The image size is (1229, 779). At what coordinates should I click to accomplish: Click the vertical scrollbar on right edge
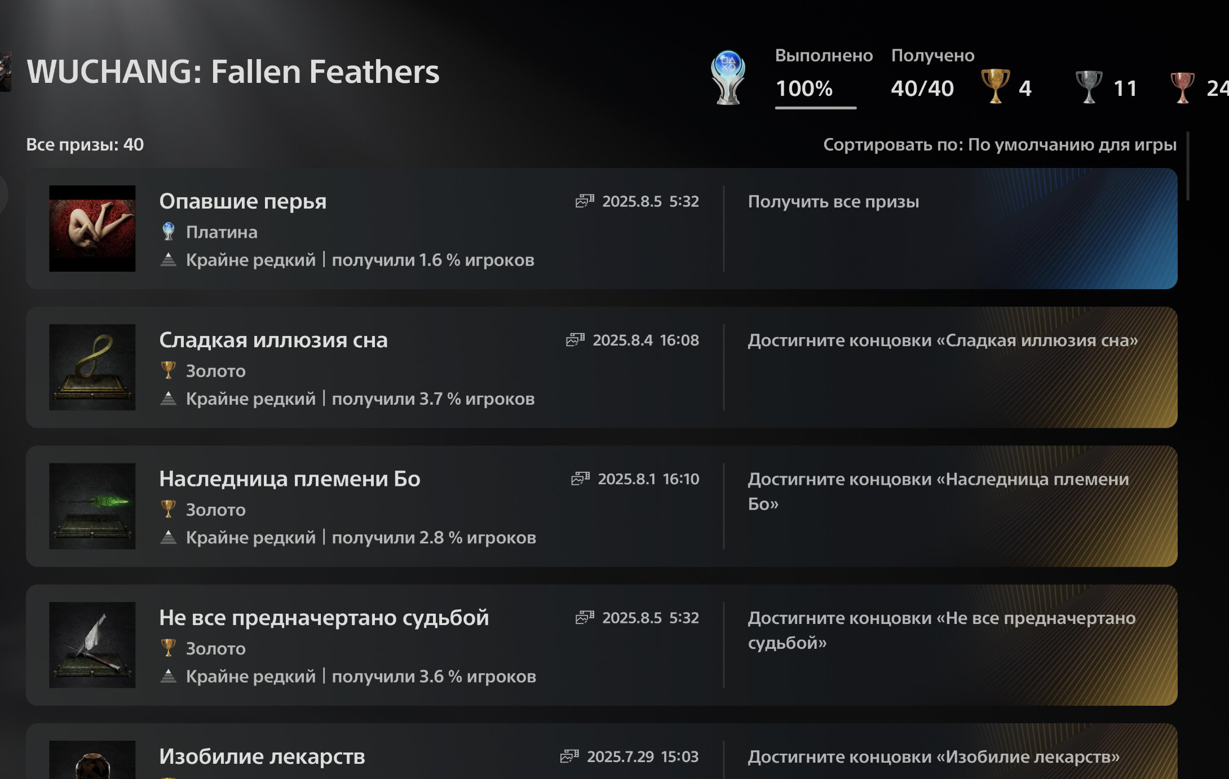[x=1188, y=166]
